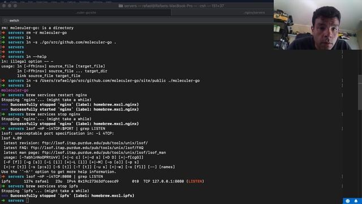This screenshot has height=204, width=362.
Task: Switch to the '…nginx/servers' terminal tab
Action: click(255, 12)
